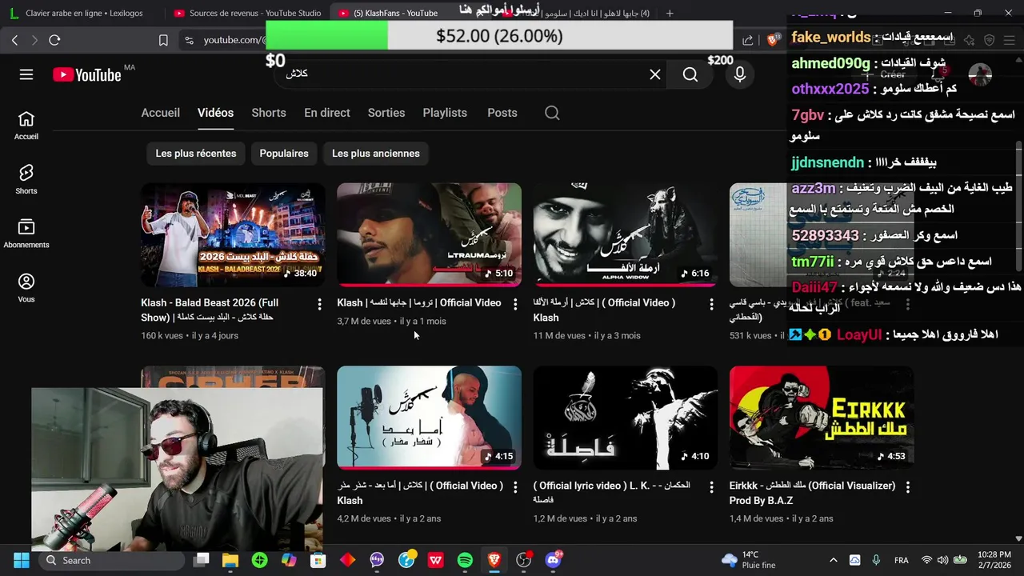Open Spotify from the taskbar

pos(465,560)
